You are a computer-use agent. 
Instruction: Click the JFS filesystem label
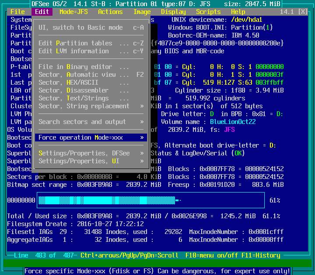coord(229,130)
